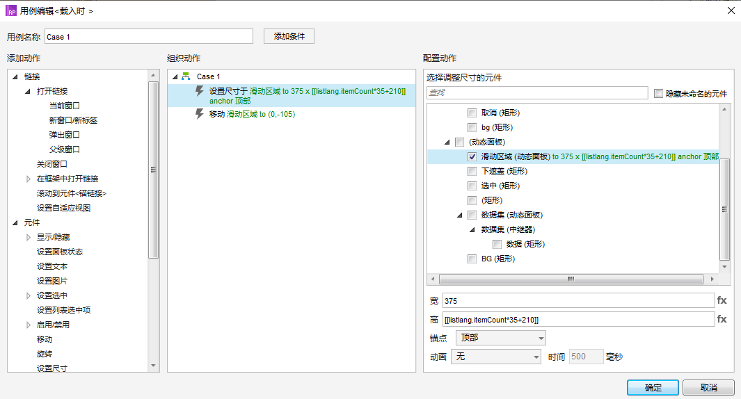Screen dimensions: 741x399
Task: Click the element tree vertical scrollbar
Action: [724, 210]
